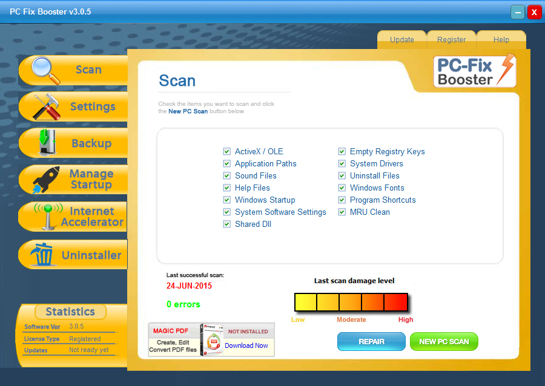Open the Register tab
545x386 pixels.
[x=452, y=40]
